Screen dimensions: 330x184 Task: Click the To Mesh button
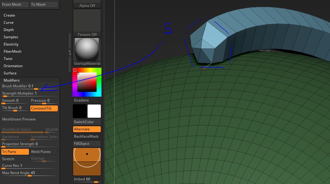coord(44,5)
